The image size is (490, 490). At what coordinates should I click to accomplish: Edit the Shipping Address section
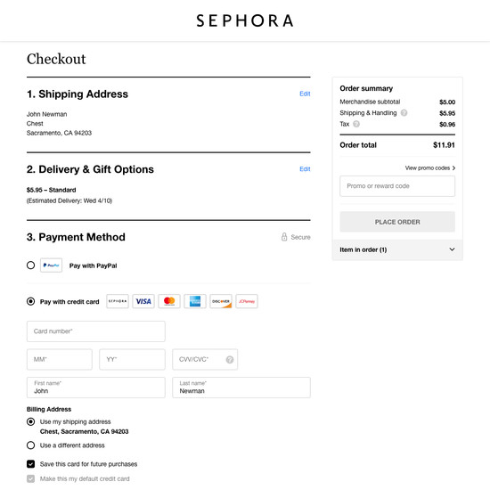[x=305, y=94]
